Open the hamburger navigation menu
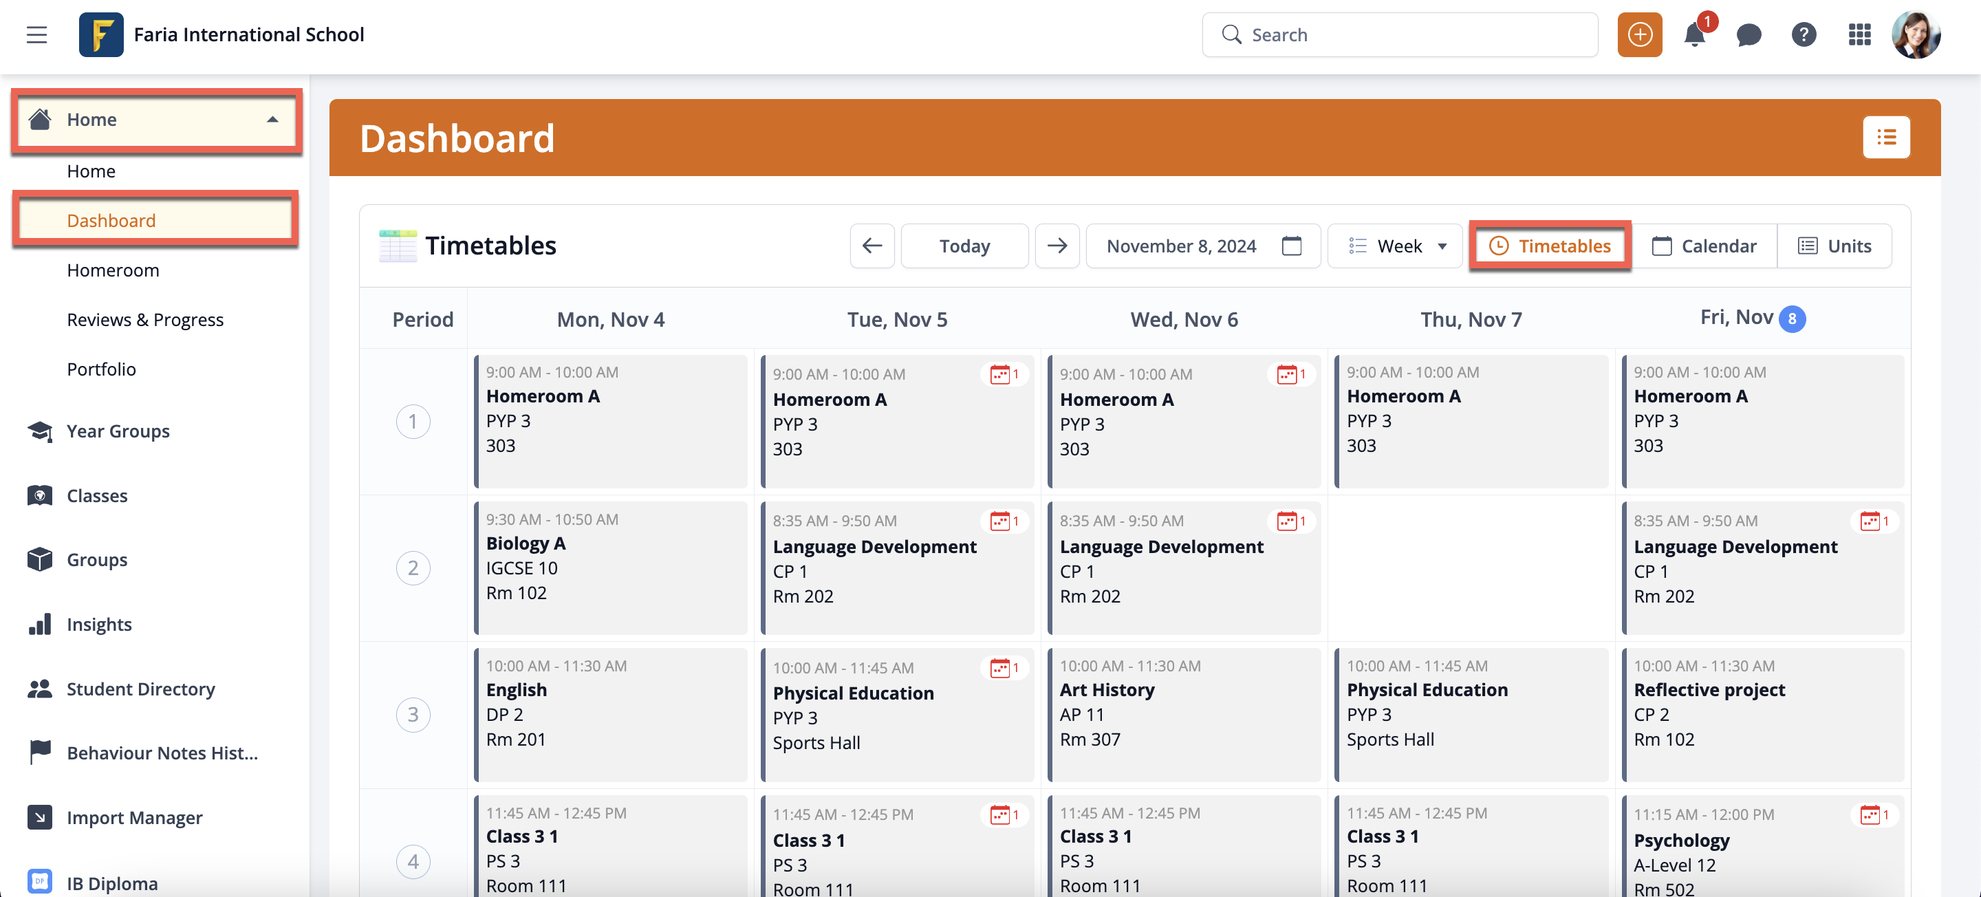 coord(36,34)
